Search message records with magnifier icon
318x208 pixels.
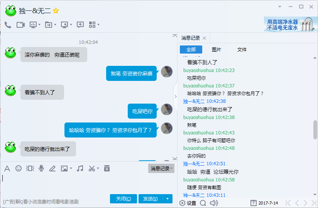(x=203, y=203)
